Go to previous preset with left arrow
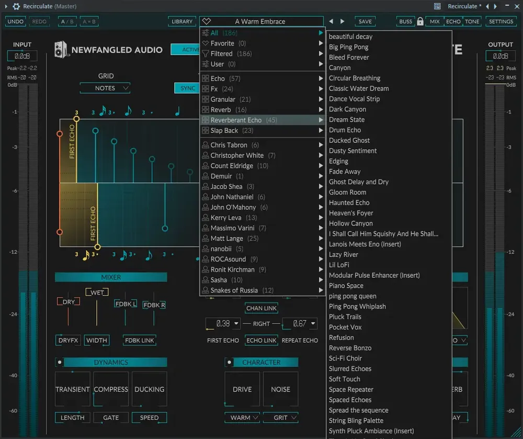Image resolution: width=523 pixels, height=439 pixels. (331, 21)
